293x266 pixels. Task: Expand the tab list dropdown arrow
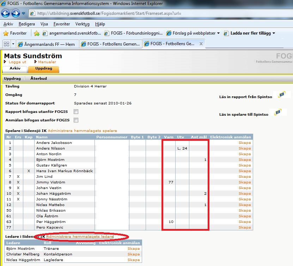[13, 44]
